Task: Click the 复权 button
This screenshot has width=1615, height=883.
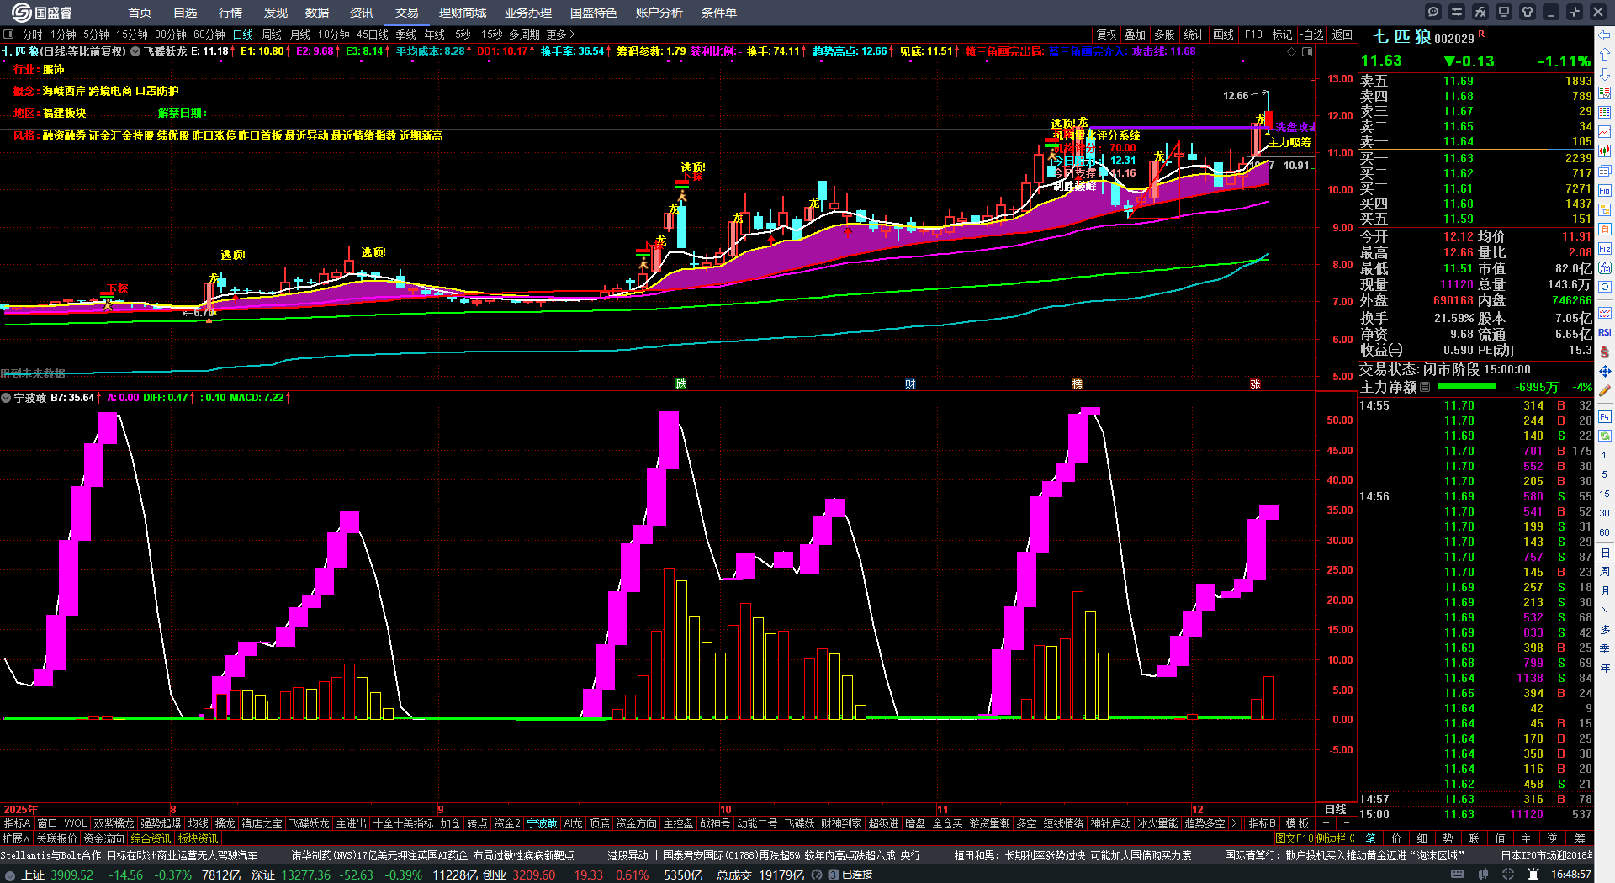Action: (x=1106, y=34)
